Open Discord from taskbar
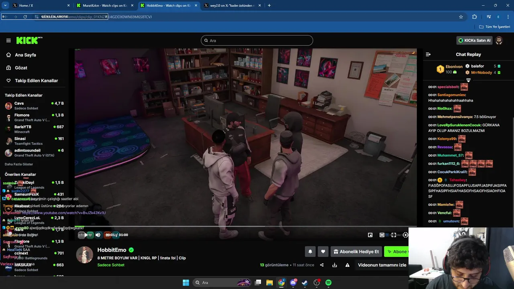 coord(293,283)
